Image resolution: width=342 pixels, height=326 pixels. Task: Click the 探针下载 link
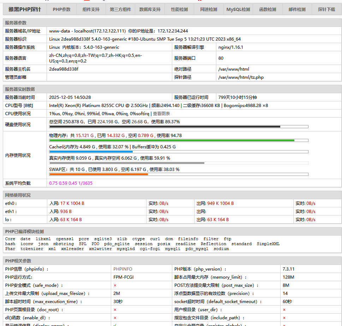point(326,10)
